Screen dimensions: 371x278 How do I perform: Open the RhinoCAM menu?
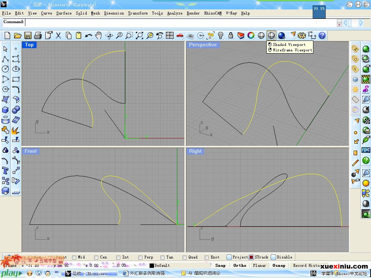point(213,13)
